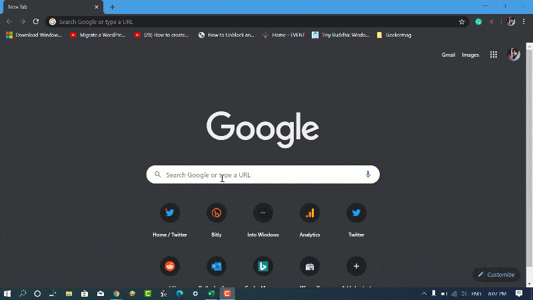The width and height of the screenshot is (533, 300).
Task: Open taskbar search magnifier
Action: [23, 293]
